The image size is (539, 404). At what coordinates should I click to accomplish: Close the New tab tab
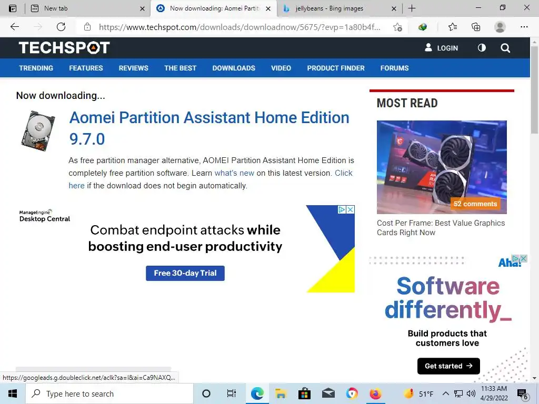pos(142,8)
